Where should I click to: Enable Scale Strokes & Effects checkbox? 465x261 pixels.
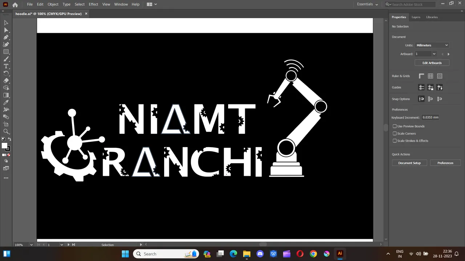click(x=395, y=141)
